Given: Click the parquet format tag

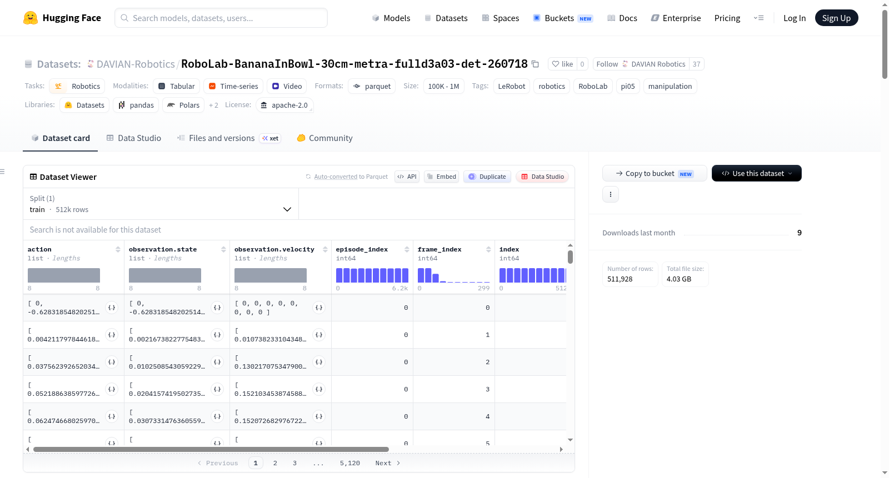Looking at the screenshot, I should pos(372,86).
